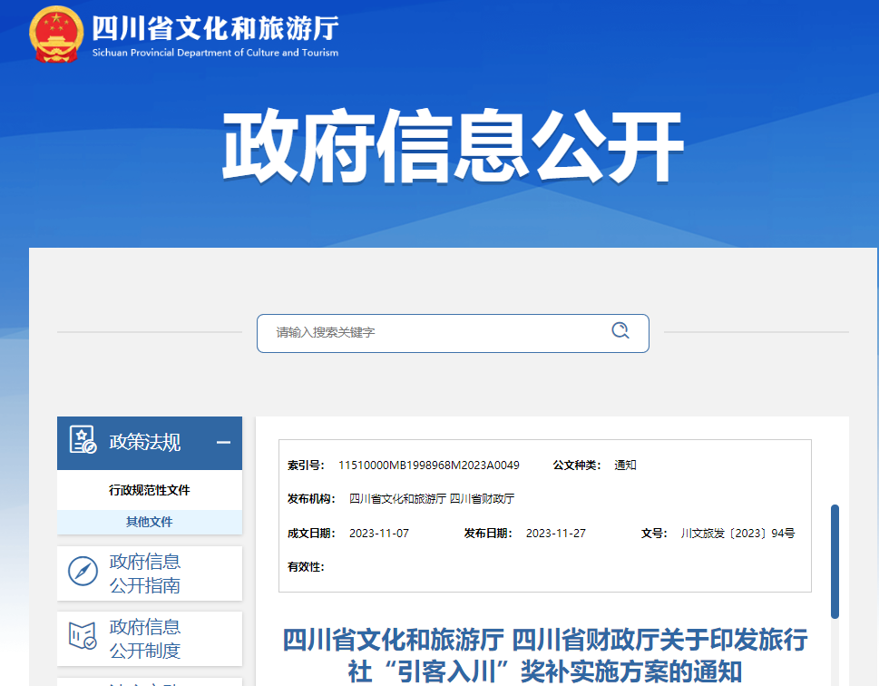The width and height of the screenshot is (879, 686).
Task: Select 行政规范性文件 in the sidebar
Action: [x=150, y=490]
